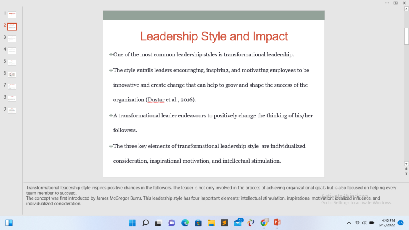Toggle Task View from the taskbar
This screenshot has width=409, height=230.
point(159,223)
